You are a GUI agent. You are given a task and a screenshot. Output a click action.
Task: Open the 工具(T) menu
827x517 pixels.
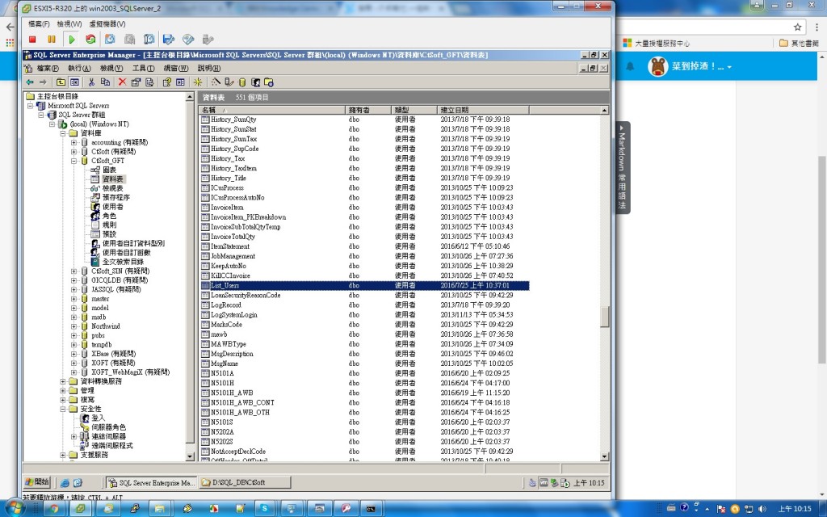point(143,69)
